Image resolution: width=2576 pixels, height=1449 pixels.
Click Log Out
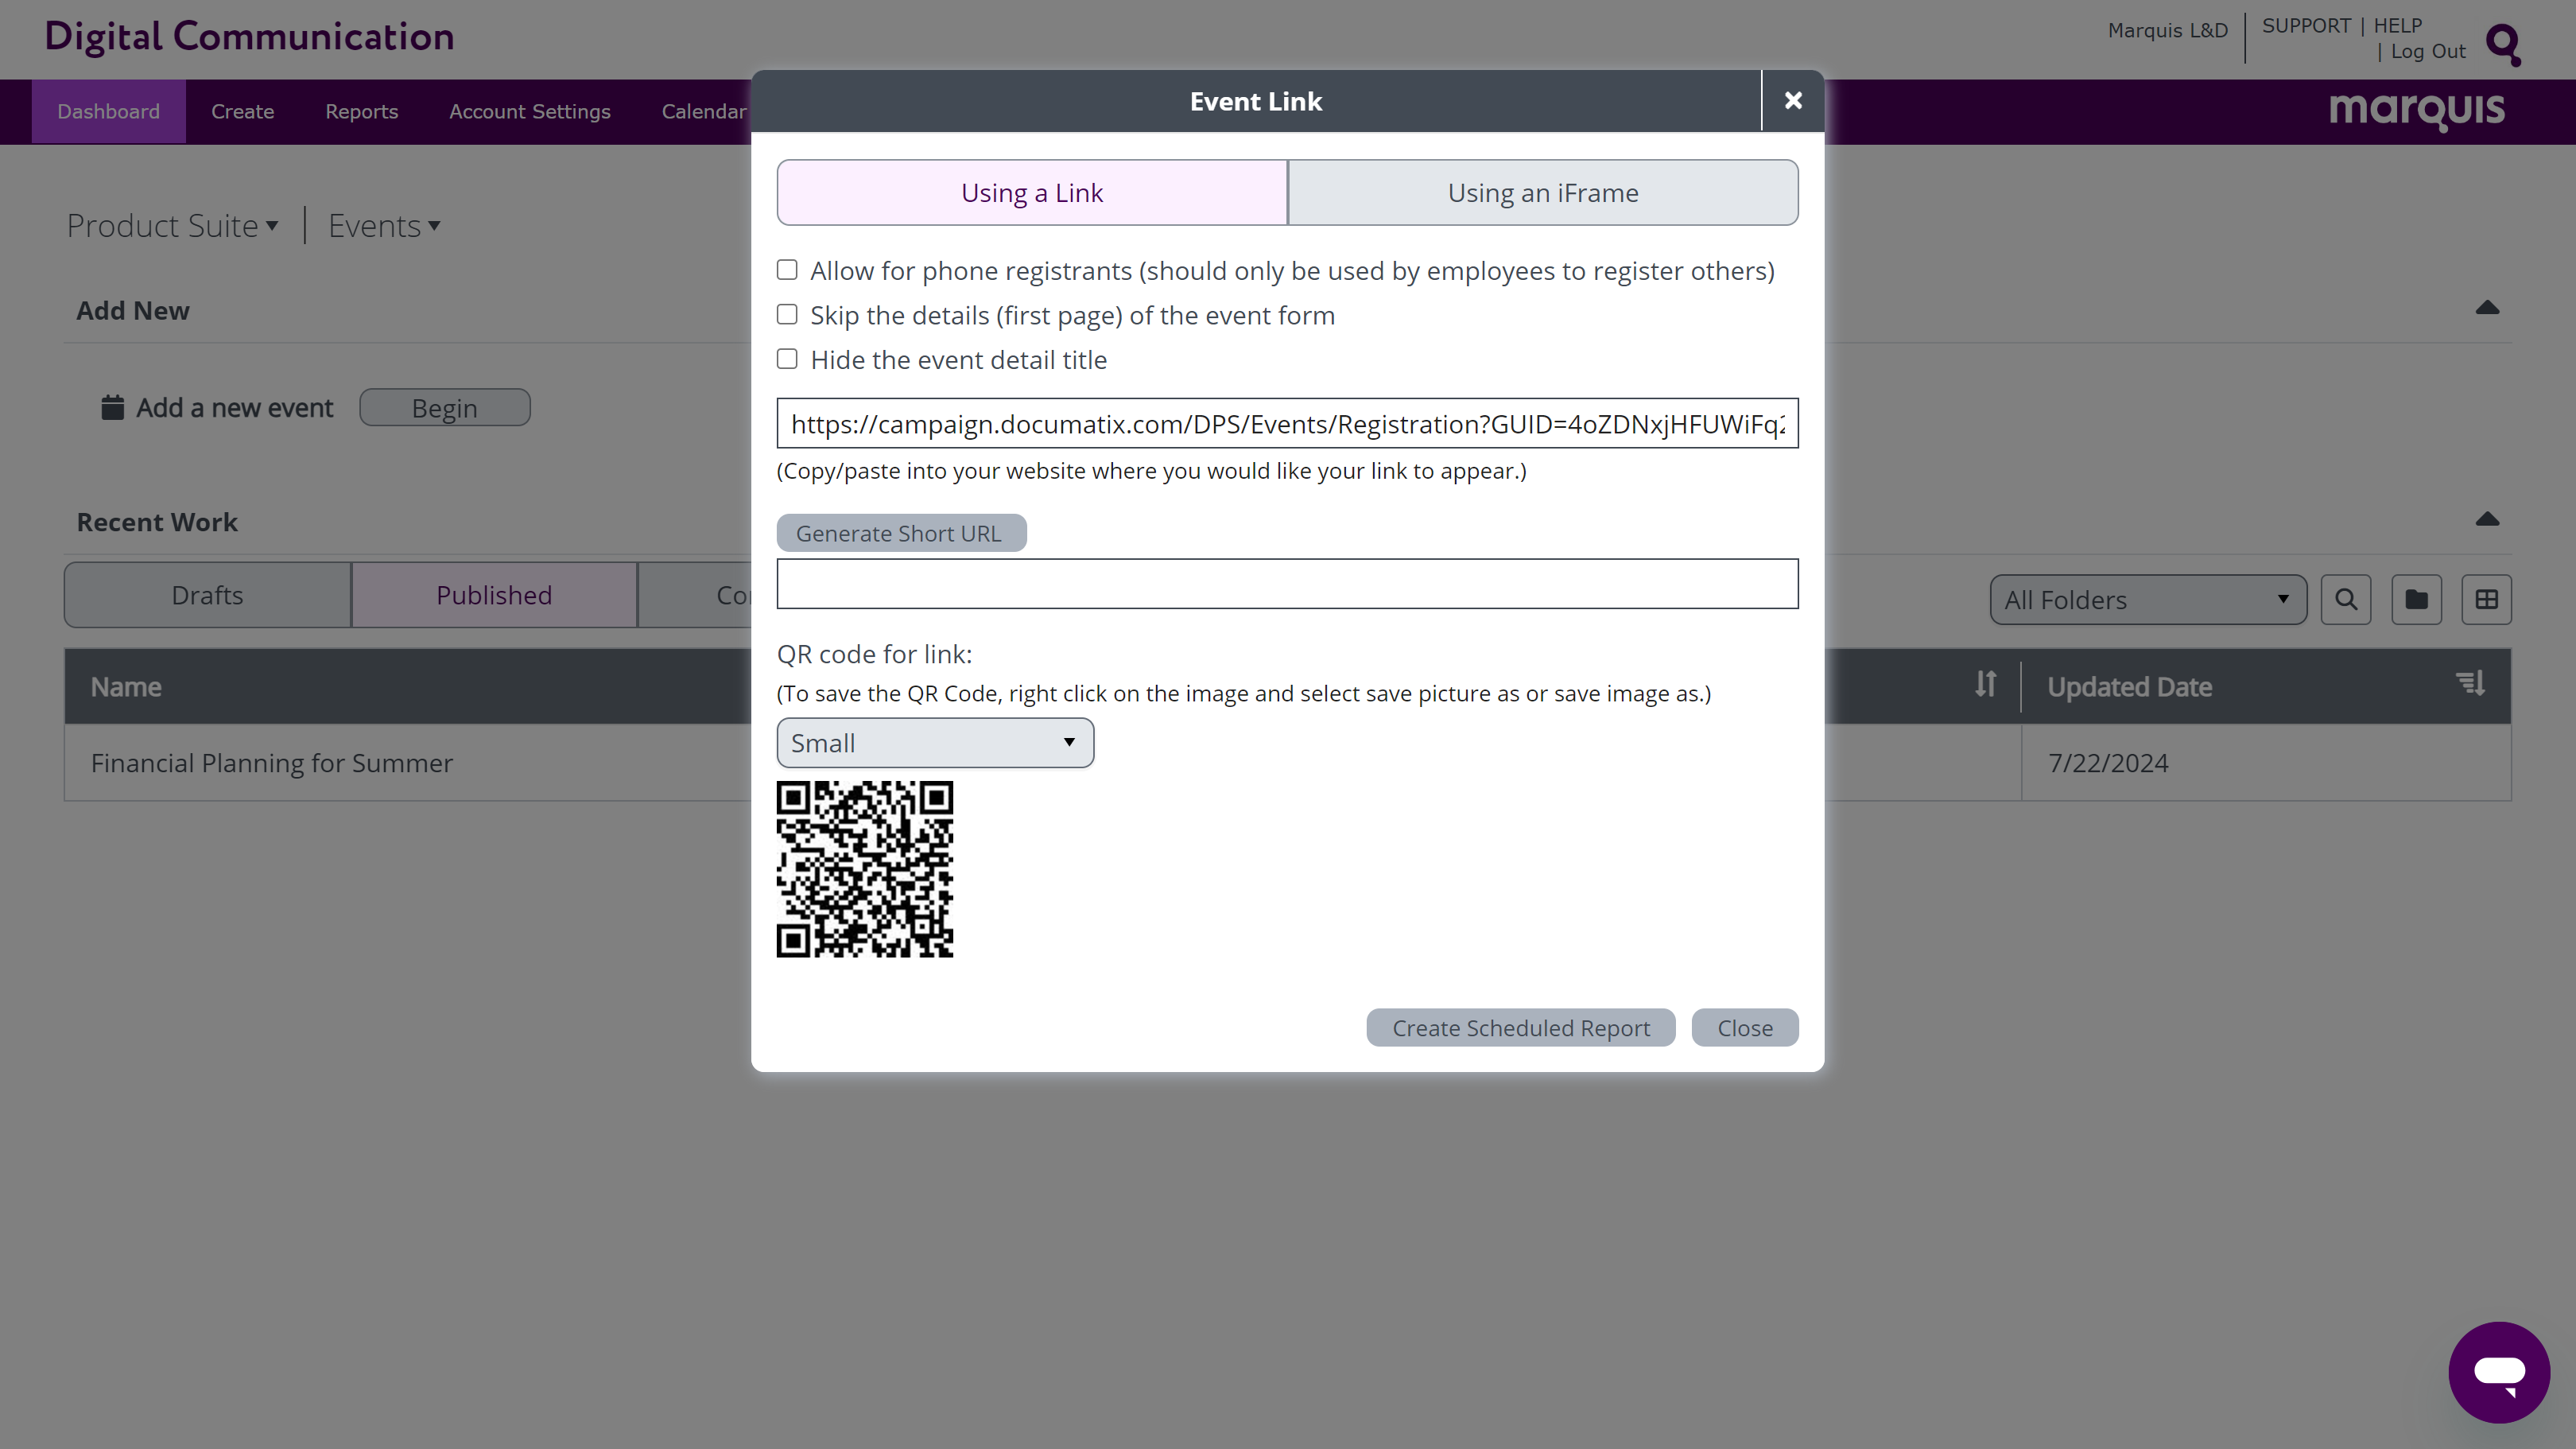point(2428,52)
